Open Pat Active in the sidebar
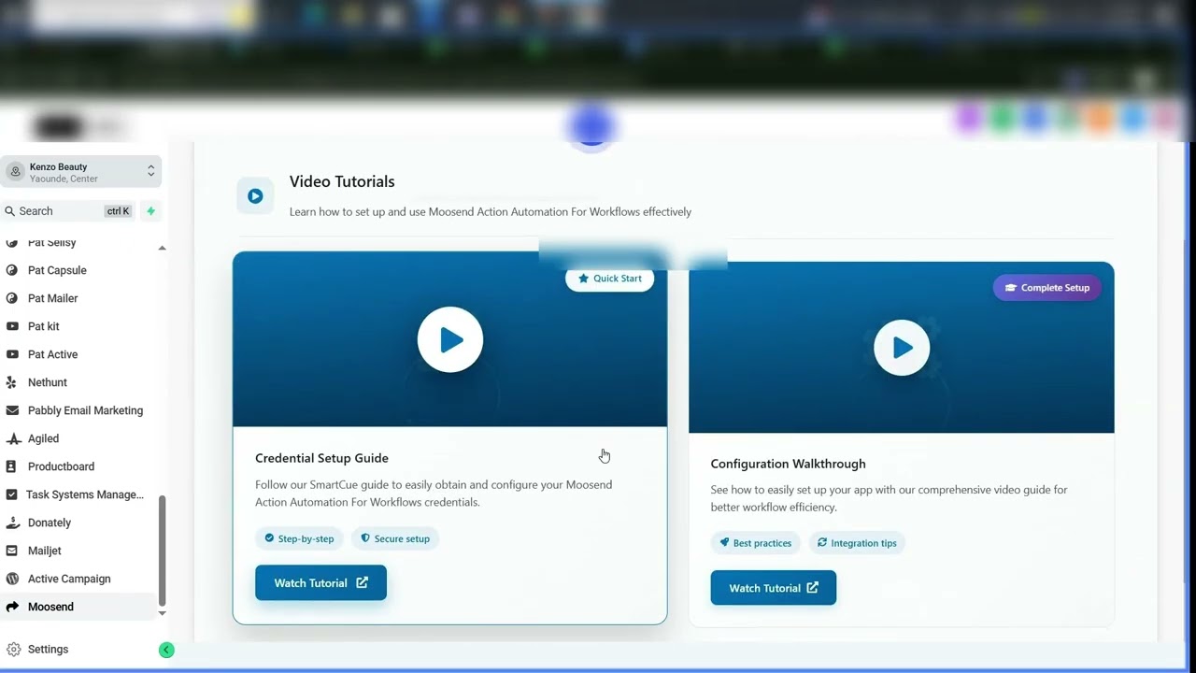Viewport: 1196px width, 673px height. (53, 354)
